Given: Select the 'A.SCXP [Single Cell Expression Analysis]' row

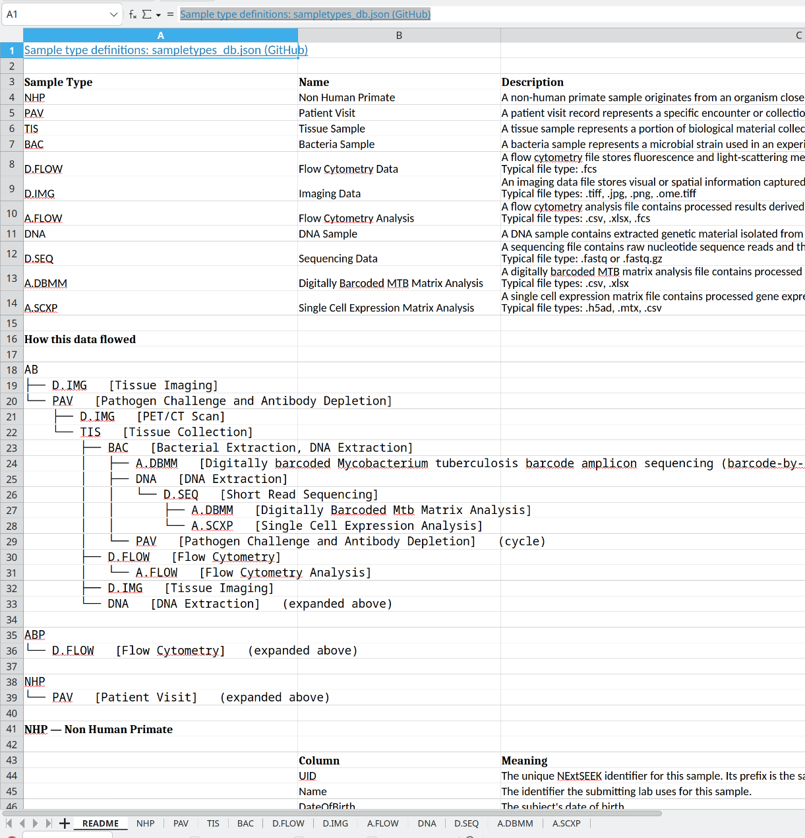Looking at the screenshot, I should pyautogui.click(x=160, y=526).
